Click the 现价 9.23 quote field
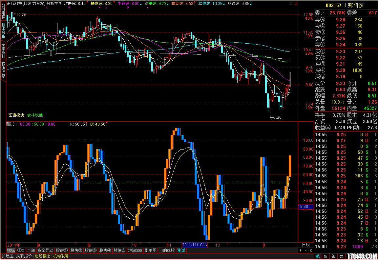Viewport: 378px width, 260px height. coord(330,83)
